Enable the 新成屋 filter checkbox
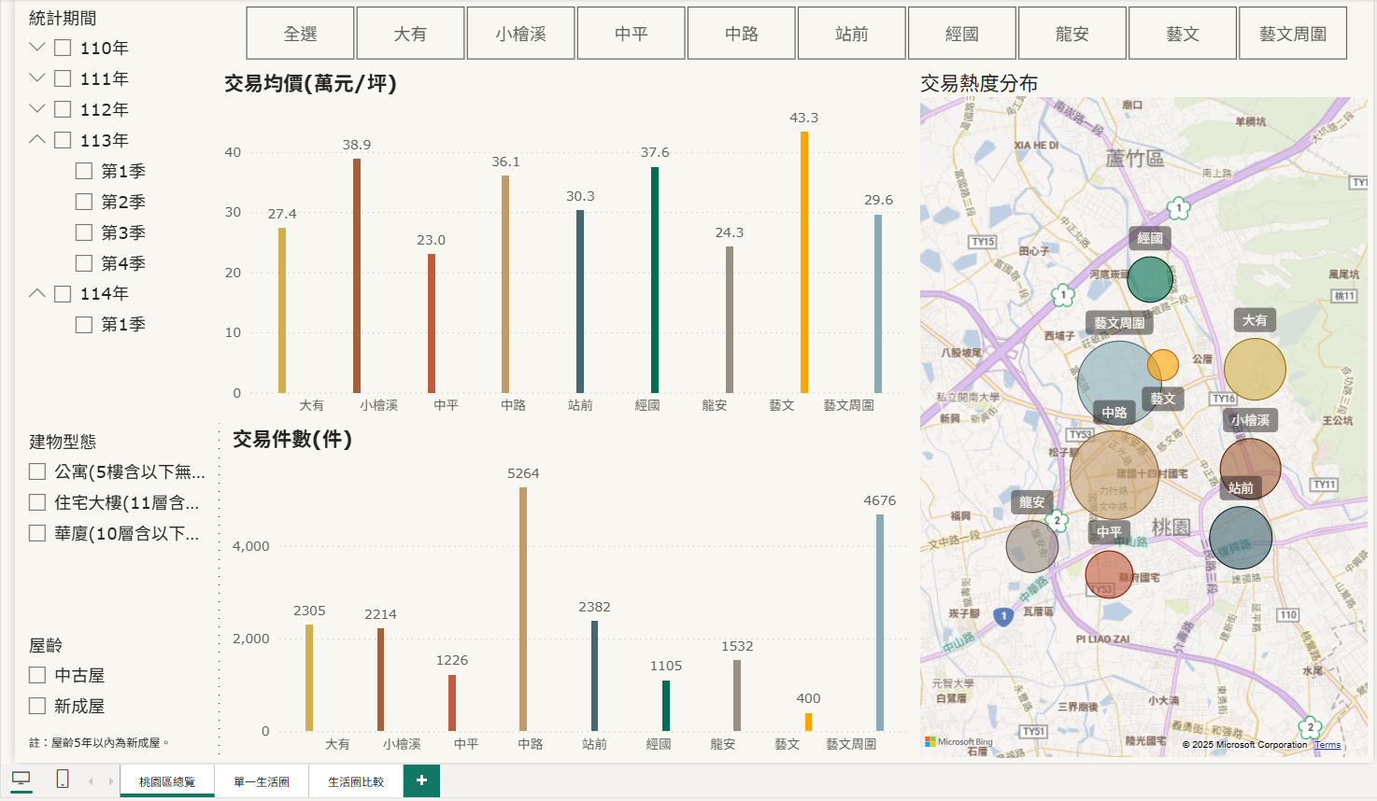 tap(37, 706)
